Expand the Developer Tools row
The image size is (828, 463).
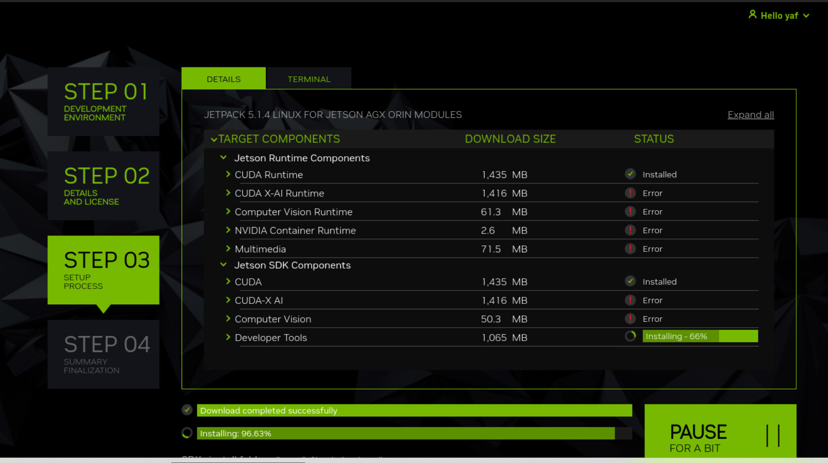(228, 338)
